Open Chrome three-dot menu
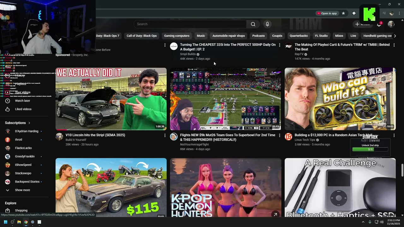404x227 pixels. click(400, 13)
